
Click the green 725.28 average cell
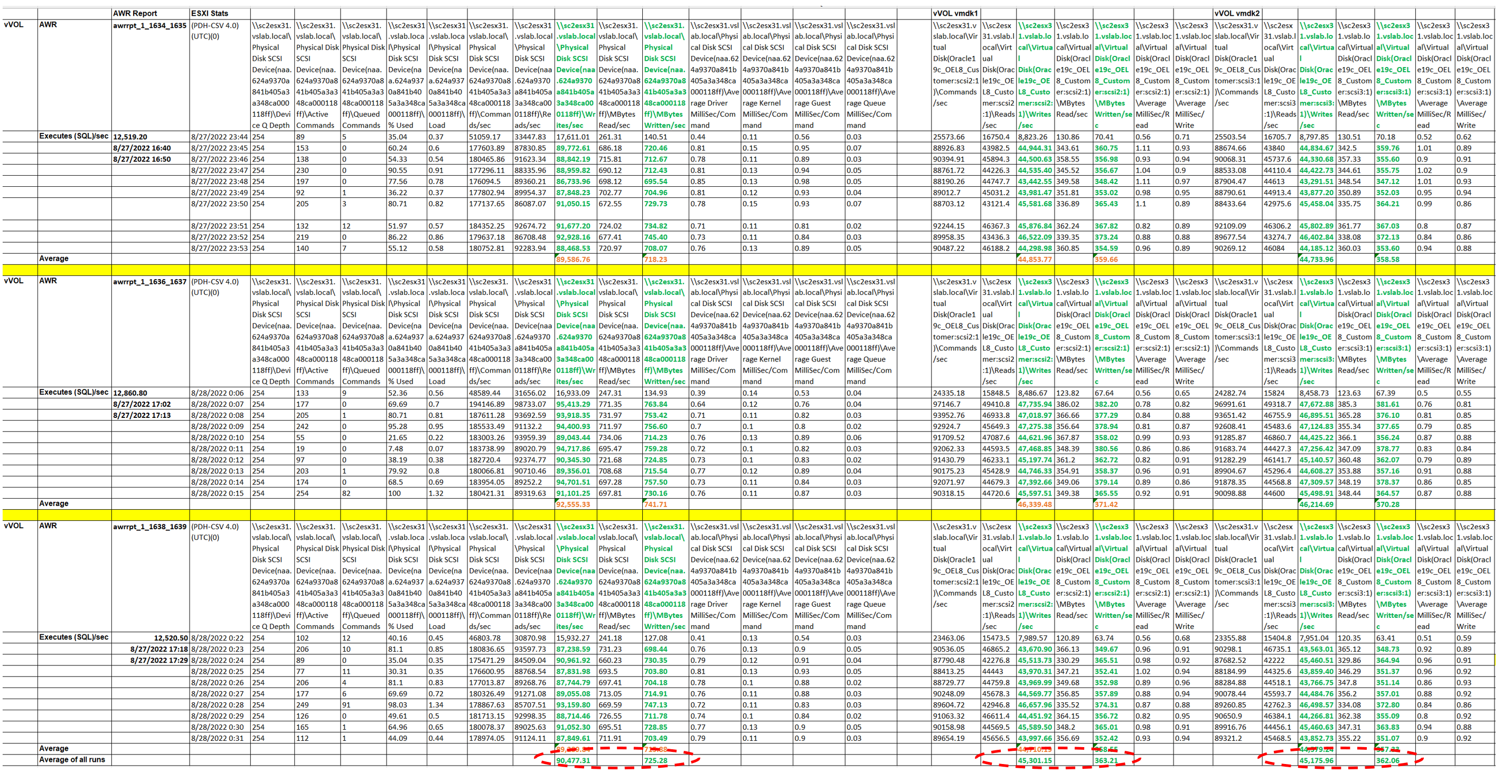coord(655,760)
